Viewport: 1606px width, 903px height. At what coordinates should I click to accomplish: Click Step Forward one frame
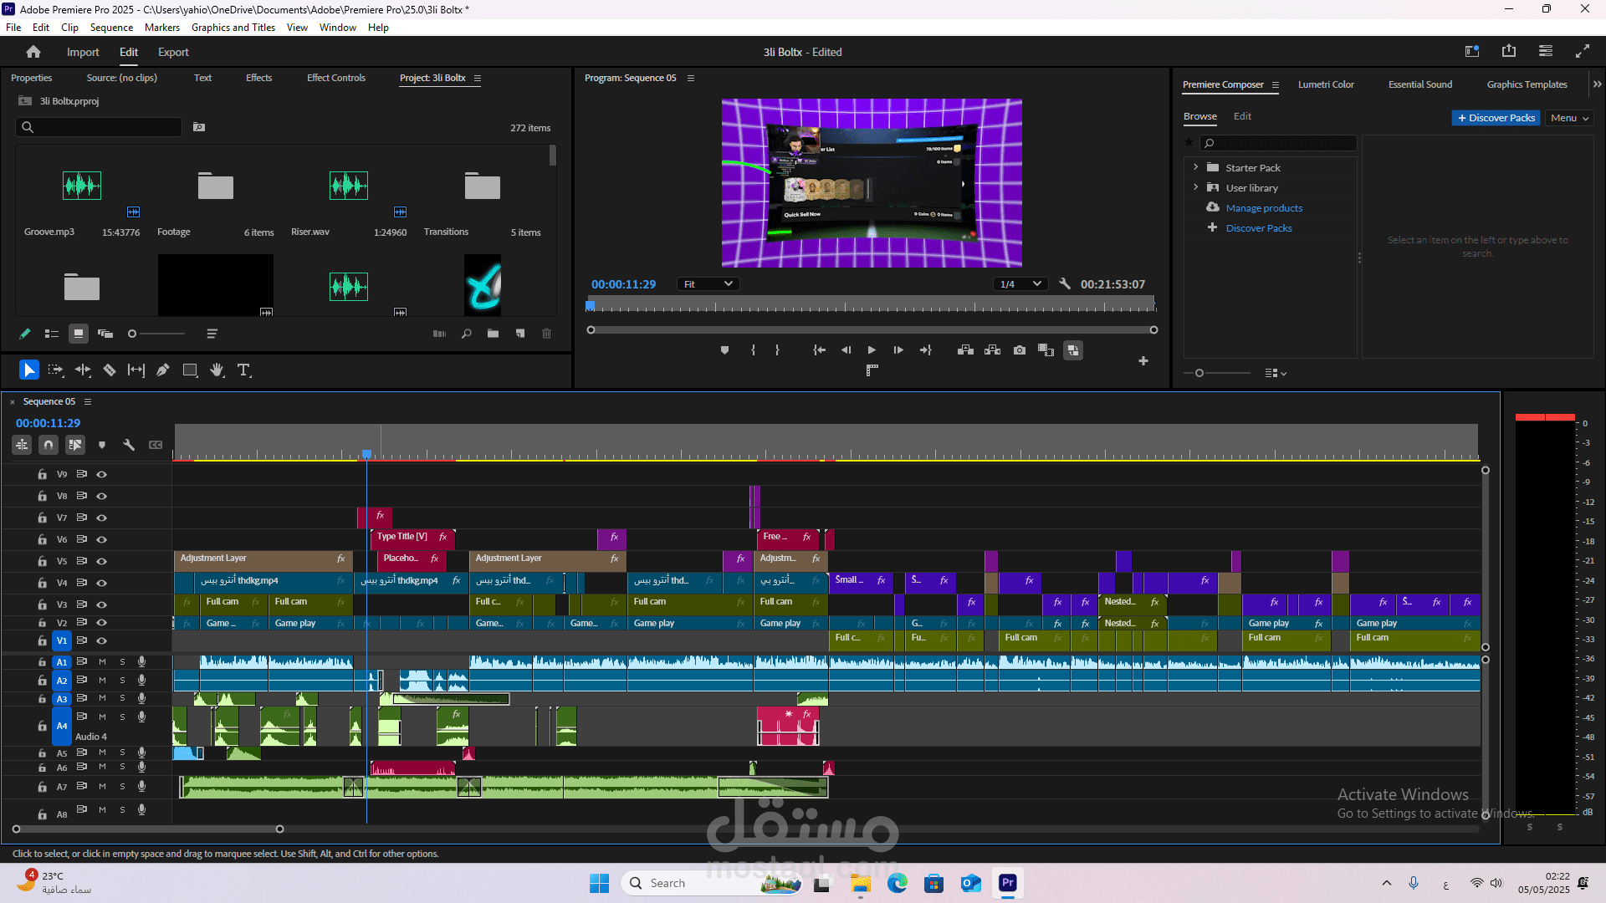898,350
